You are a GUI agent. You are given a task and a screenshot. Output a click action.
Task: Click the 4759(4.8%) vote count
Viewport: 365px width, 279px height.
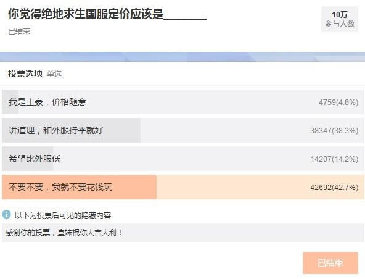[338, 102]
